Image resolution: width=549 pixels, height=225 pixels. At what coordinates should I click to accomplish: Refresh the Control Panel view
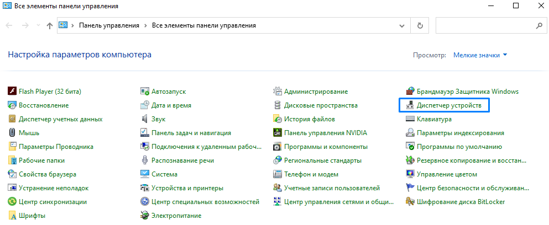[421, 25]
